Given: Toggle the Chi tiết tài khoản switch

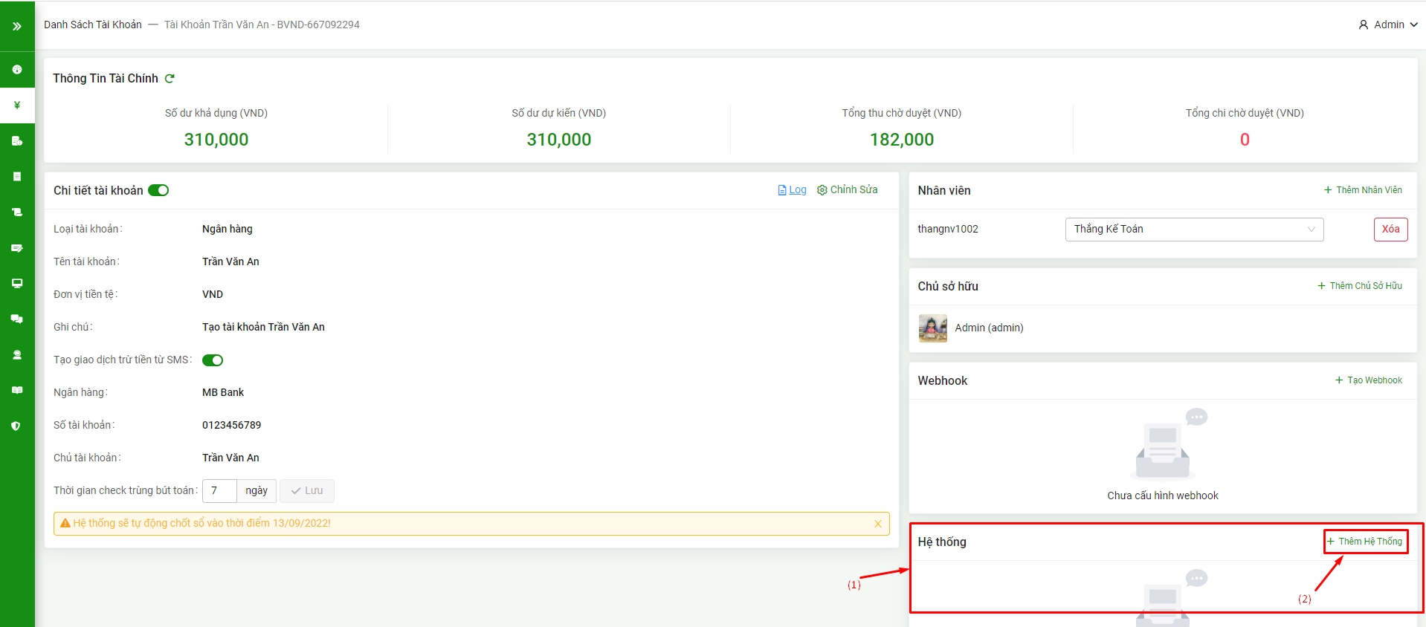Looking at the screenshot, I should tap(158, 191).
